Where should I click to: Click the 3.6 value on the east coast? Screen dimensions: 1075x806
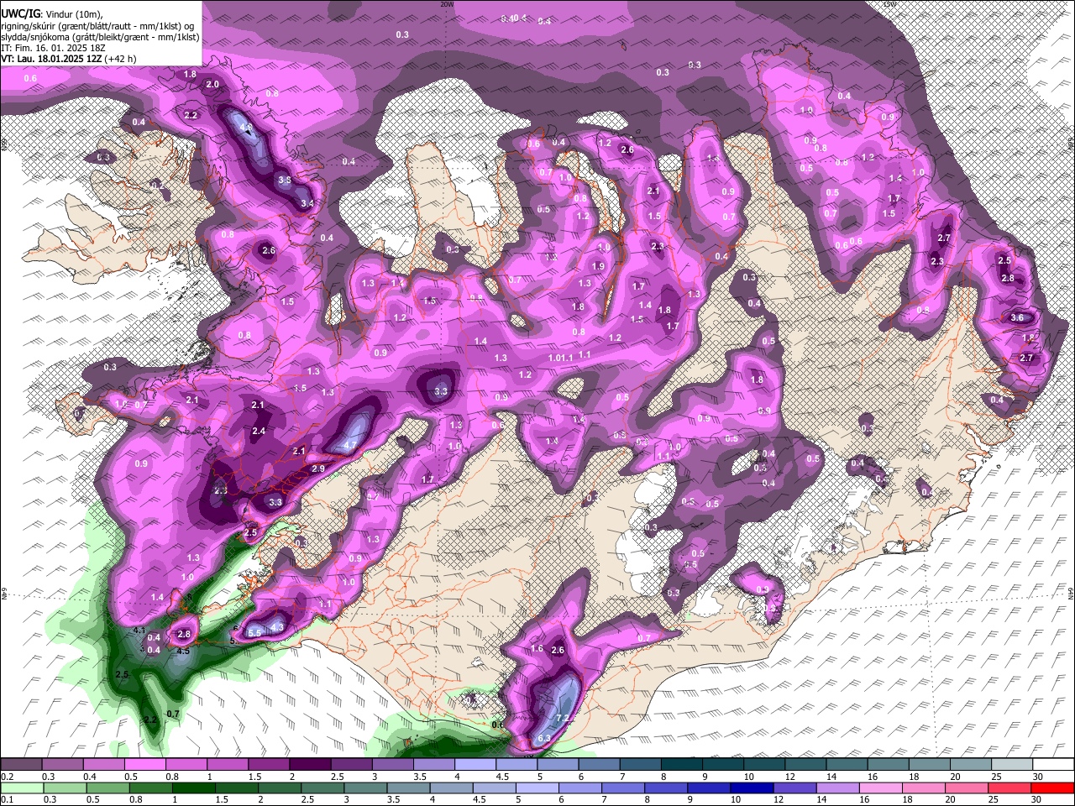click(1017, 317)
